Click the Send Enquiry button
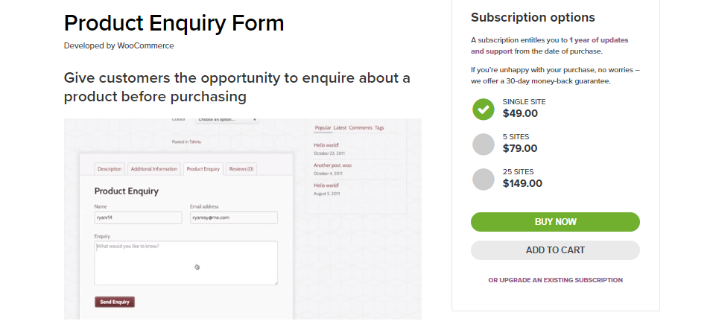The height and width of the screenshot is (327, 713). 115,302
